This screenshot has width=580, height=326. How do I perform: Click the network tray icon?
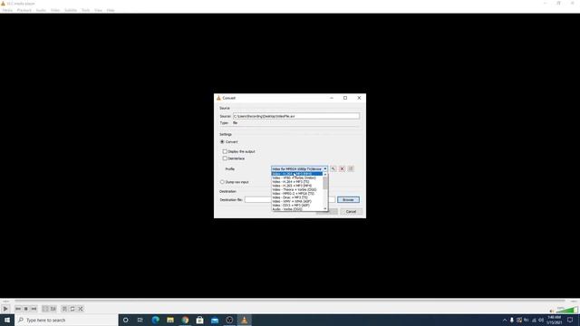[x=534, y=320]
